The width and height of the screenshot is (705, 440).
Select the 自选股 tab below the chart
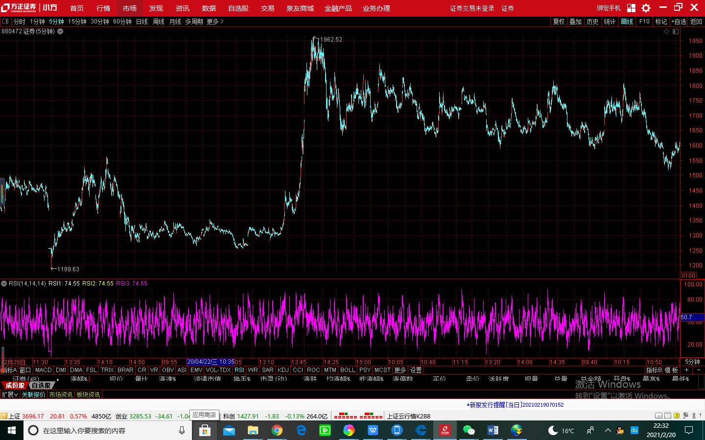[41, 385]
